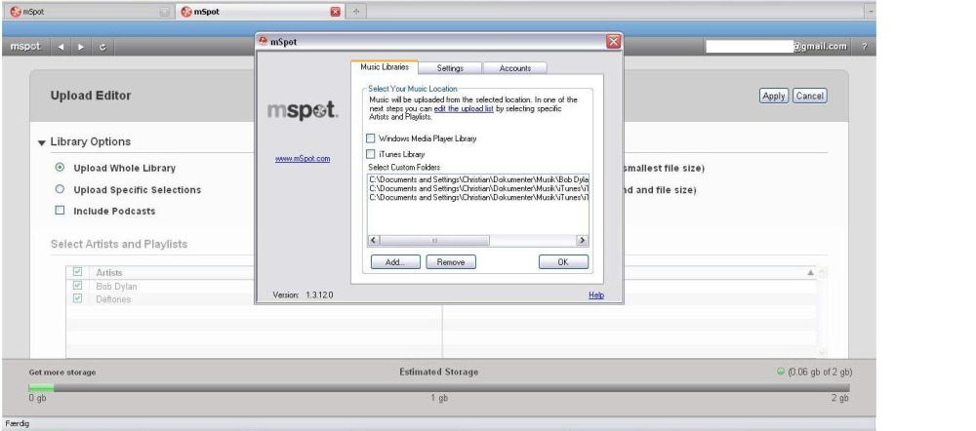
Task: Click the Add... button
Action: [x=395, y=262]
